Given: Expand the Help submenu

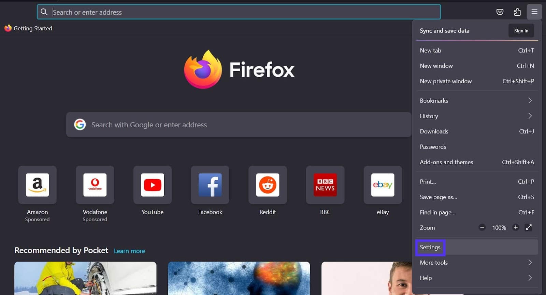Looking at the screenshot, I should 477,278.
